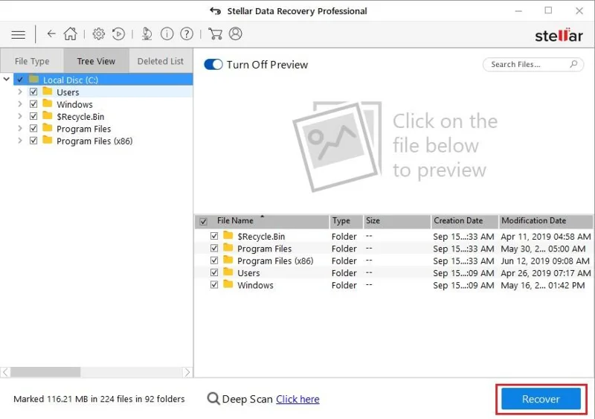595x419 pixels.
Task: Switch to the Tree View tab
Action: (96, 61)
